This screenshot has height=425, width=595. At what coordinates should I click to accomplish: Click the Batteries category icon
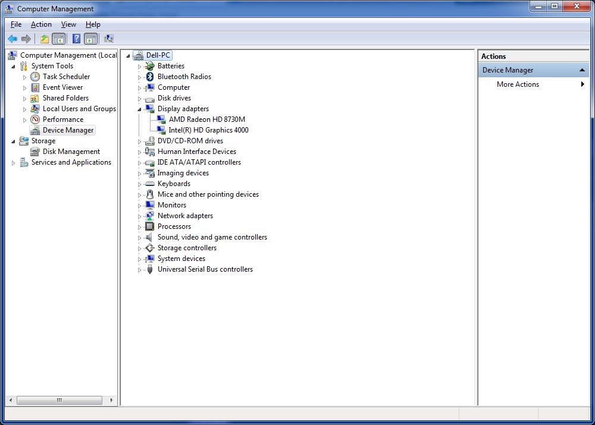150,66
